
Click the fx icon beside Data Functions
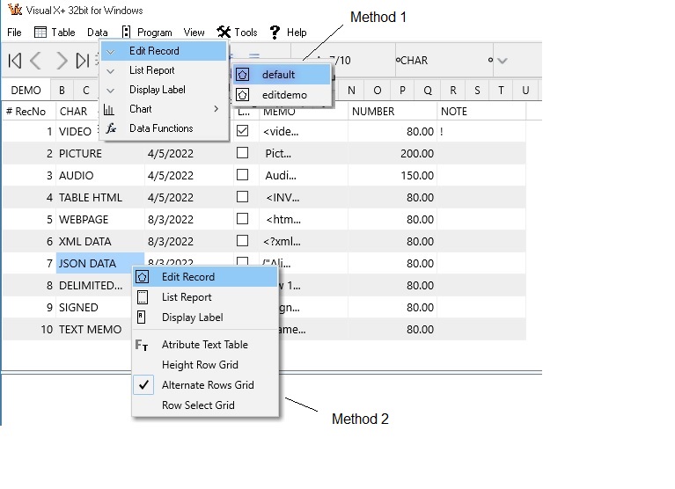point(111,128)
